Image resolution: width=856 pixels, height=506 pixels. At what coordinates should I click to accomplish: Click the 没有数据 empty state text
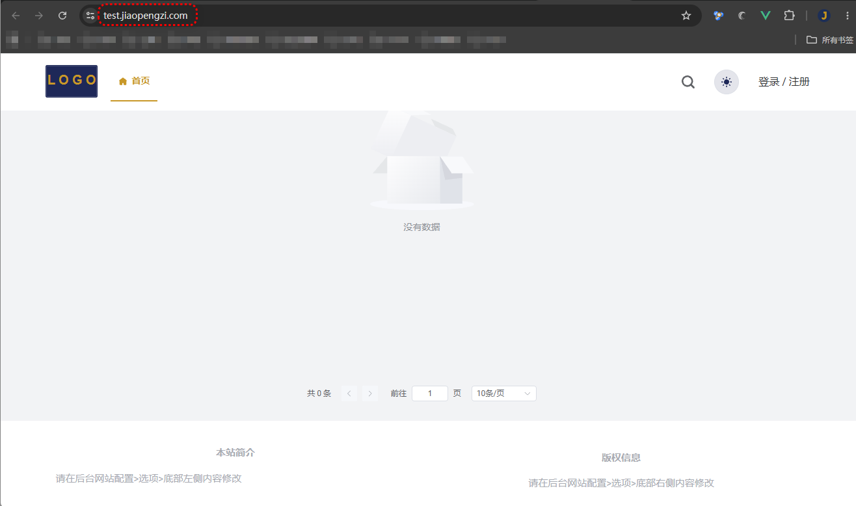pos(421,227)
